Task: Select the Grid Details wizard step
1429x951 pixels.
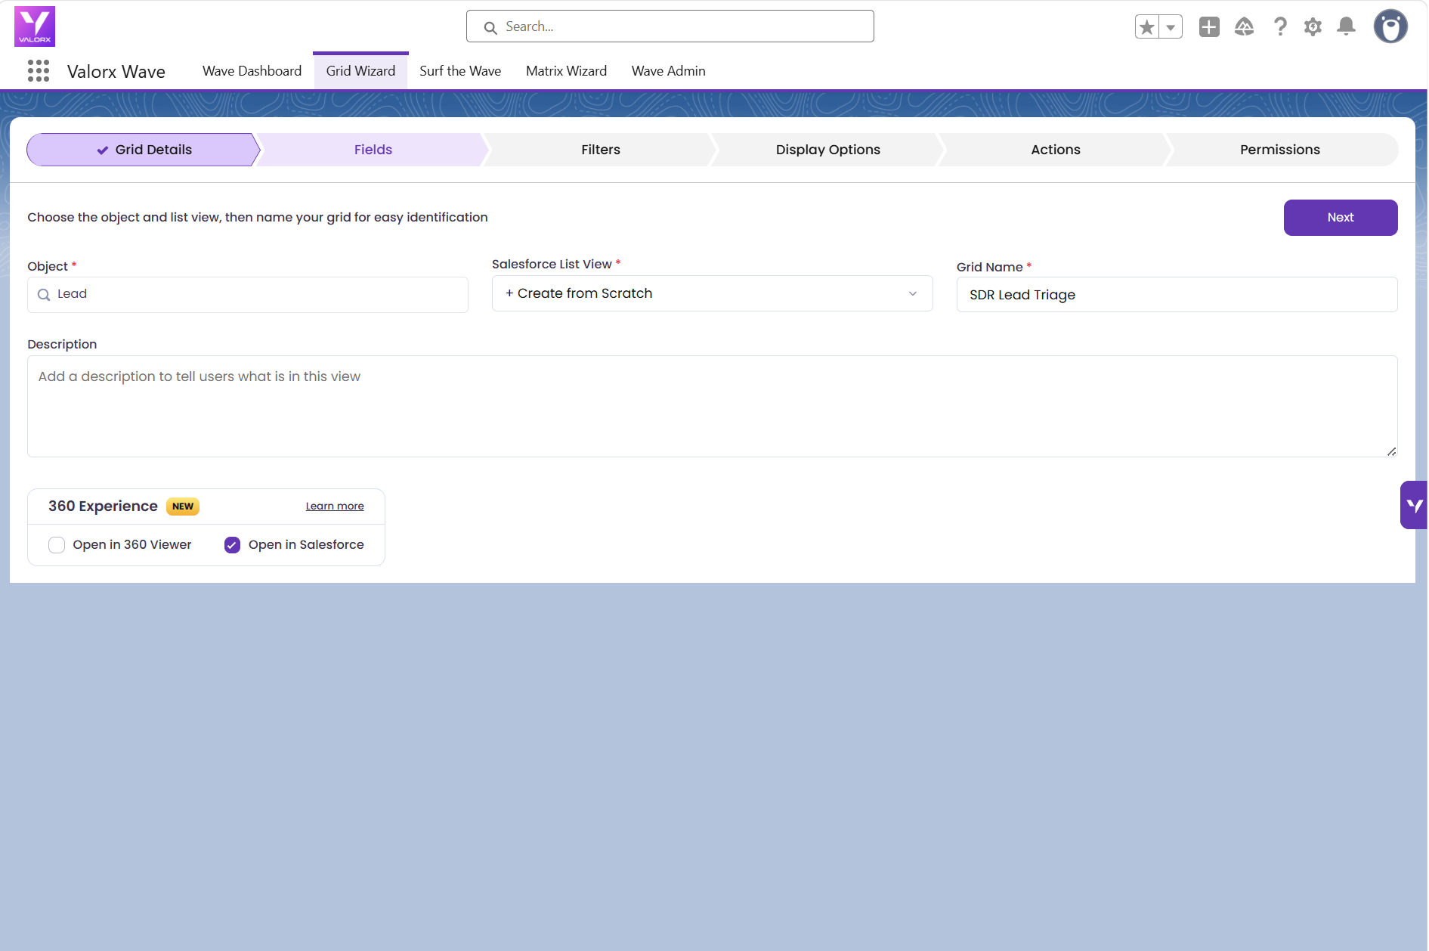Action: [144, 150]
